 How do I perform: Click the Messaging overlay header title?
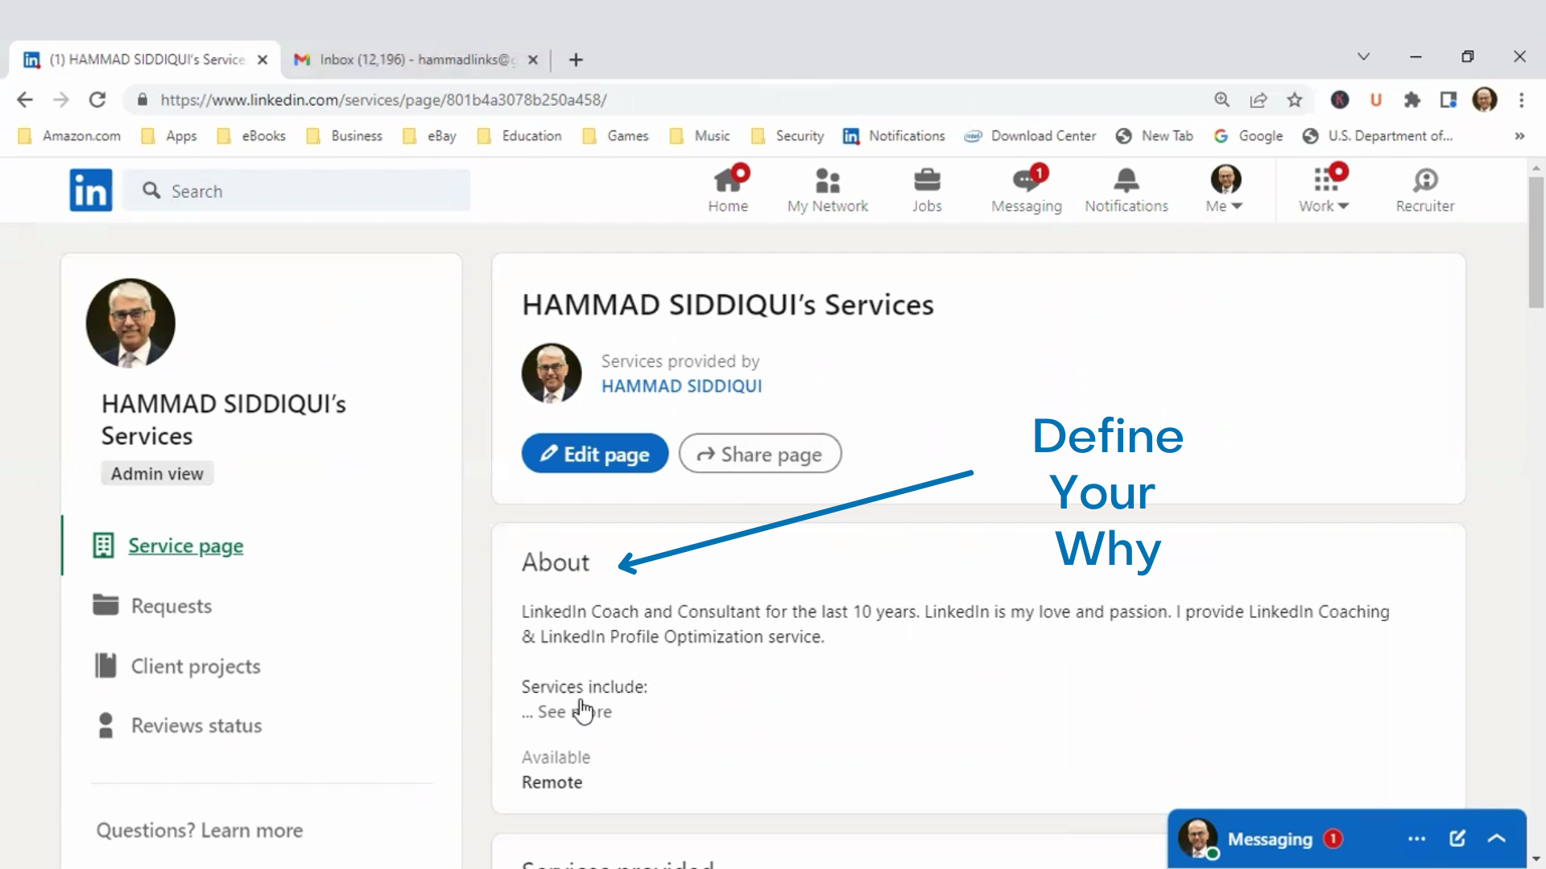coord(1270,839)
